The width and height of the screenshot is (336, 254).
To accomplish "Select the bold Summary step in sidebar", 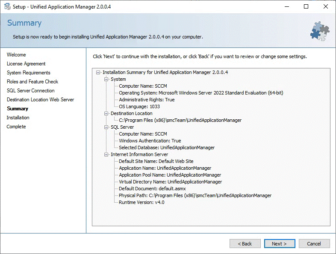I will [x=18, y=109].
